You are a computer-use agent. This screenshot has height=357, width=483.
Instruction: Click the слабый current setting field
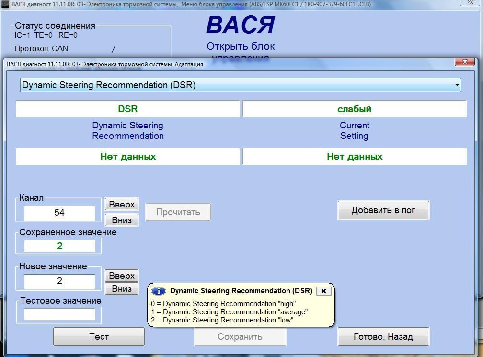[x=354, y=109]
